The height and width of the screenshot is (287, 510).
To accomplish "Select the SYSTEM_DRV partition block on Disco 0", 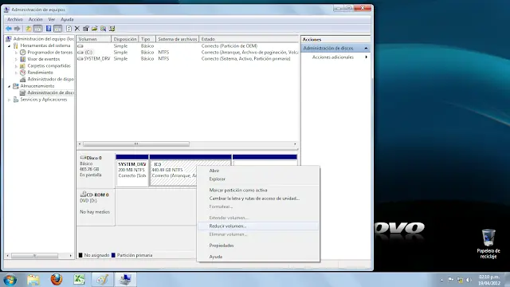I will pos(132,170).
